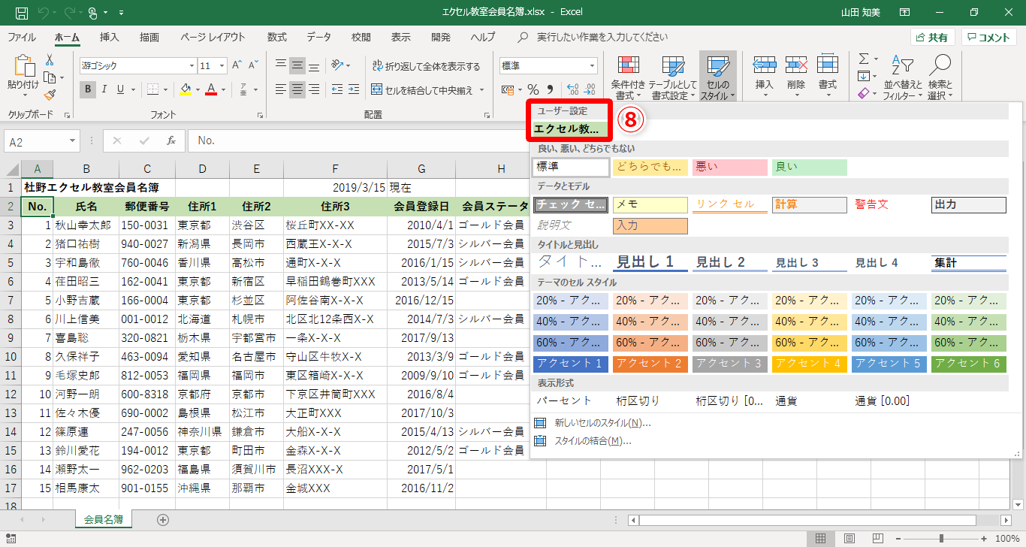Click the Decrease Indent icon

pos(337,90)
